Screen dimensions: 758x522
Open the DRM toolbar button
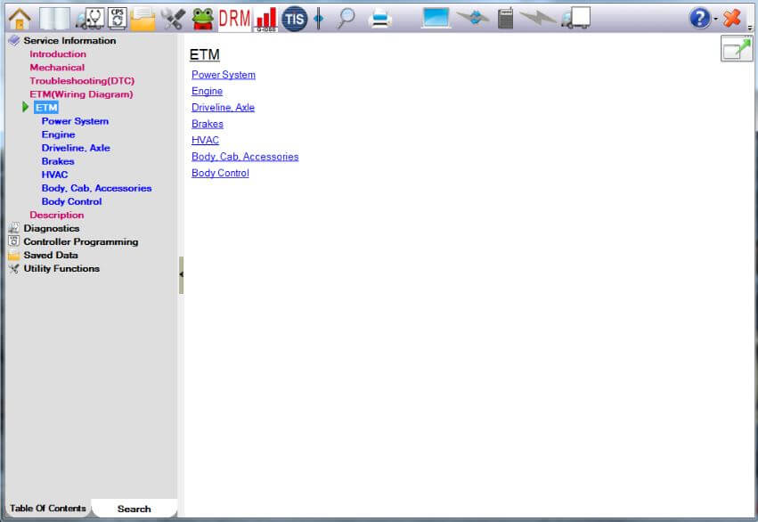pyautogui.click(x=234, y=17)
